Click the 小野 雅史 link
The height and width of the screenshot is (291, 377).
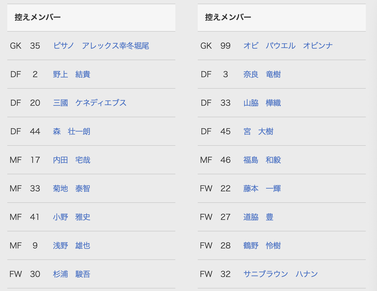[72, 217]
